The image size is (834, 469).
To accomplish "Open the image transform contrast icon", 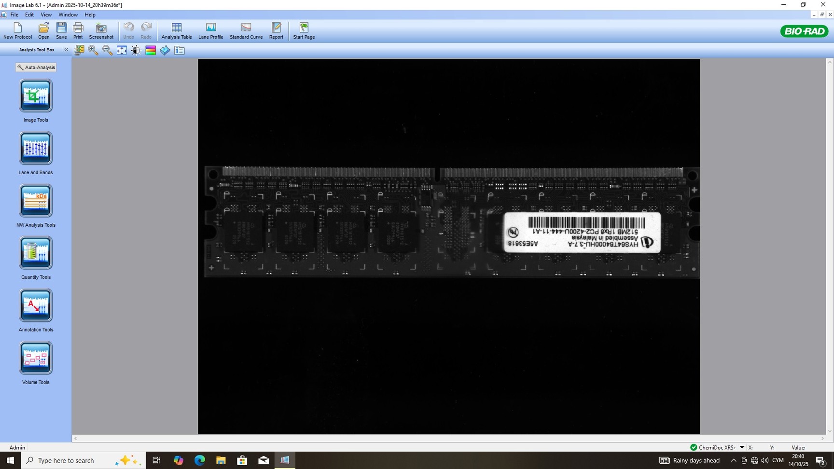I will 136,50.
